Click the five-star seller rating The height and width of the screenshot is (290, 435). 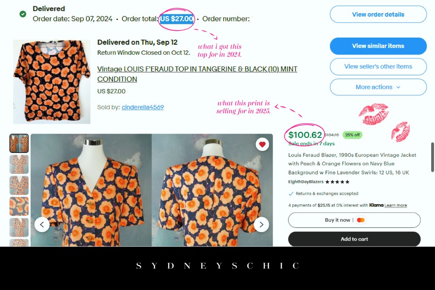tap(337, 182)
